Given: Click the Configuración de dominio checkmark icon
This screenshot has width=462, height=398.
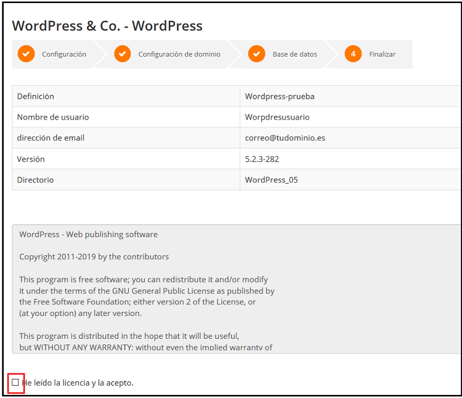Looking at the screenshot, I should pos(123,54).
